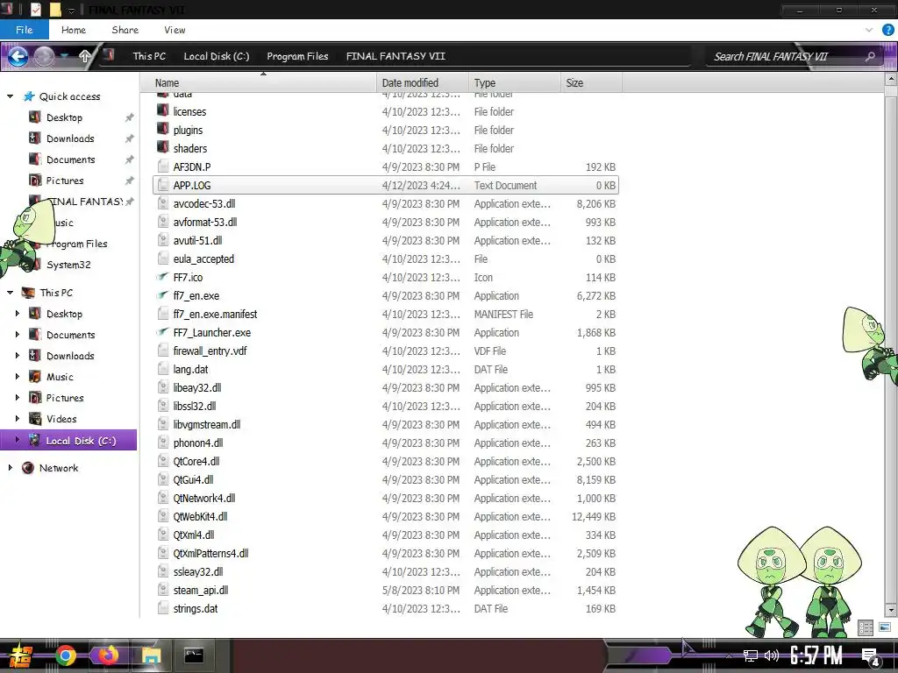Select firewall_entry.vdf file
Viewport: 898px width, 673px height.
click(386, 351)
